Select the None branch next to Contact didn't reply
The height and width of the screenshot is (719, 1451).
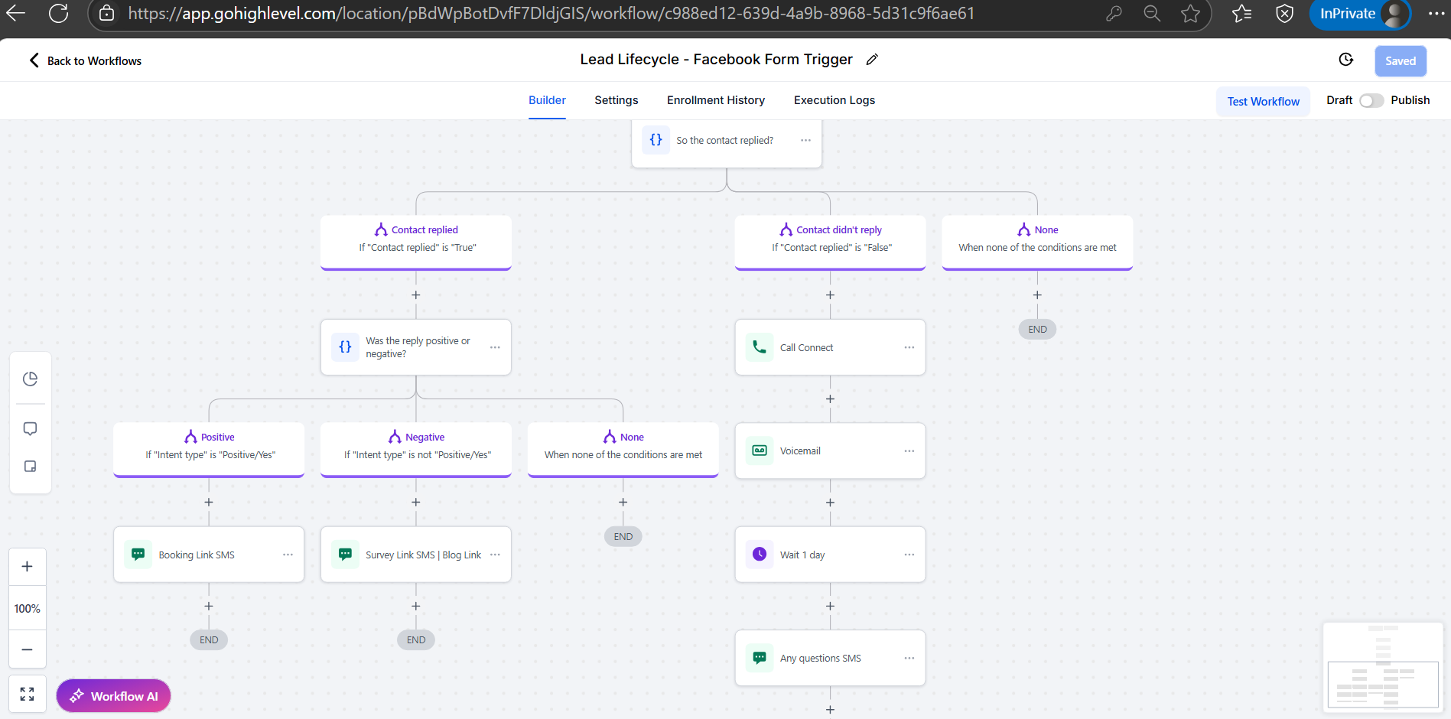1037,242
